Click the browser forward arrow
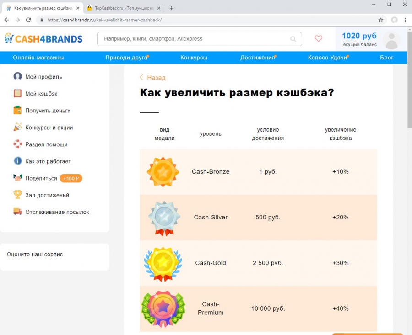 (17, 20)
